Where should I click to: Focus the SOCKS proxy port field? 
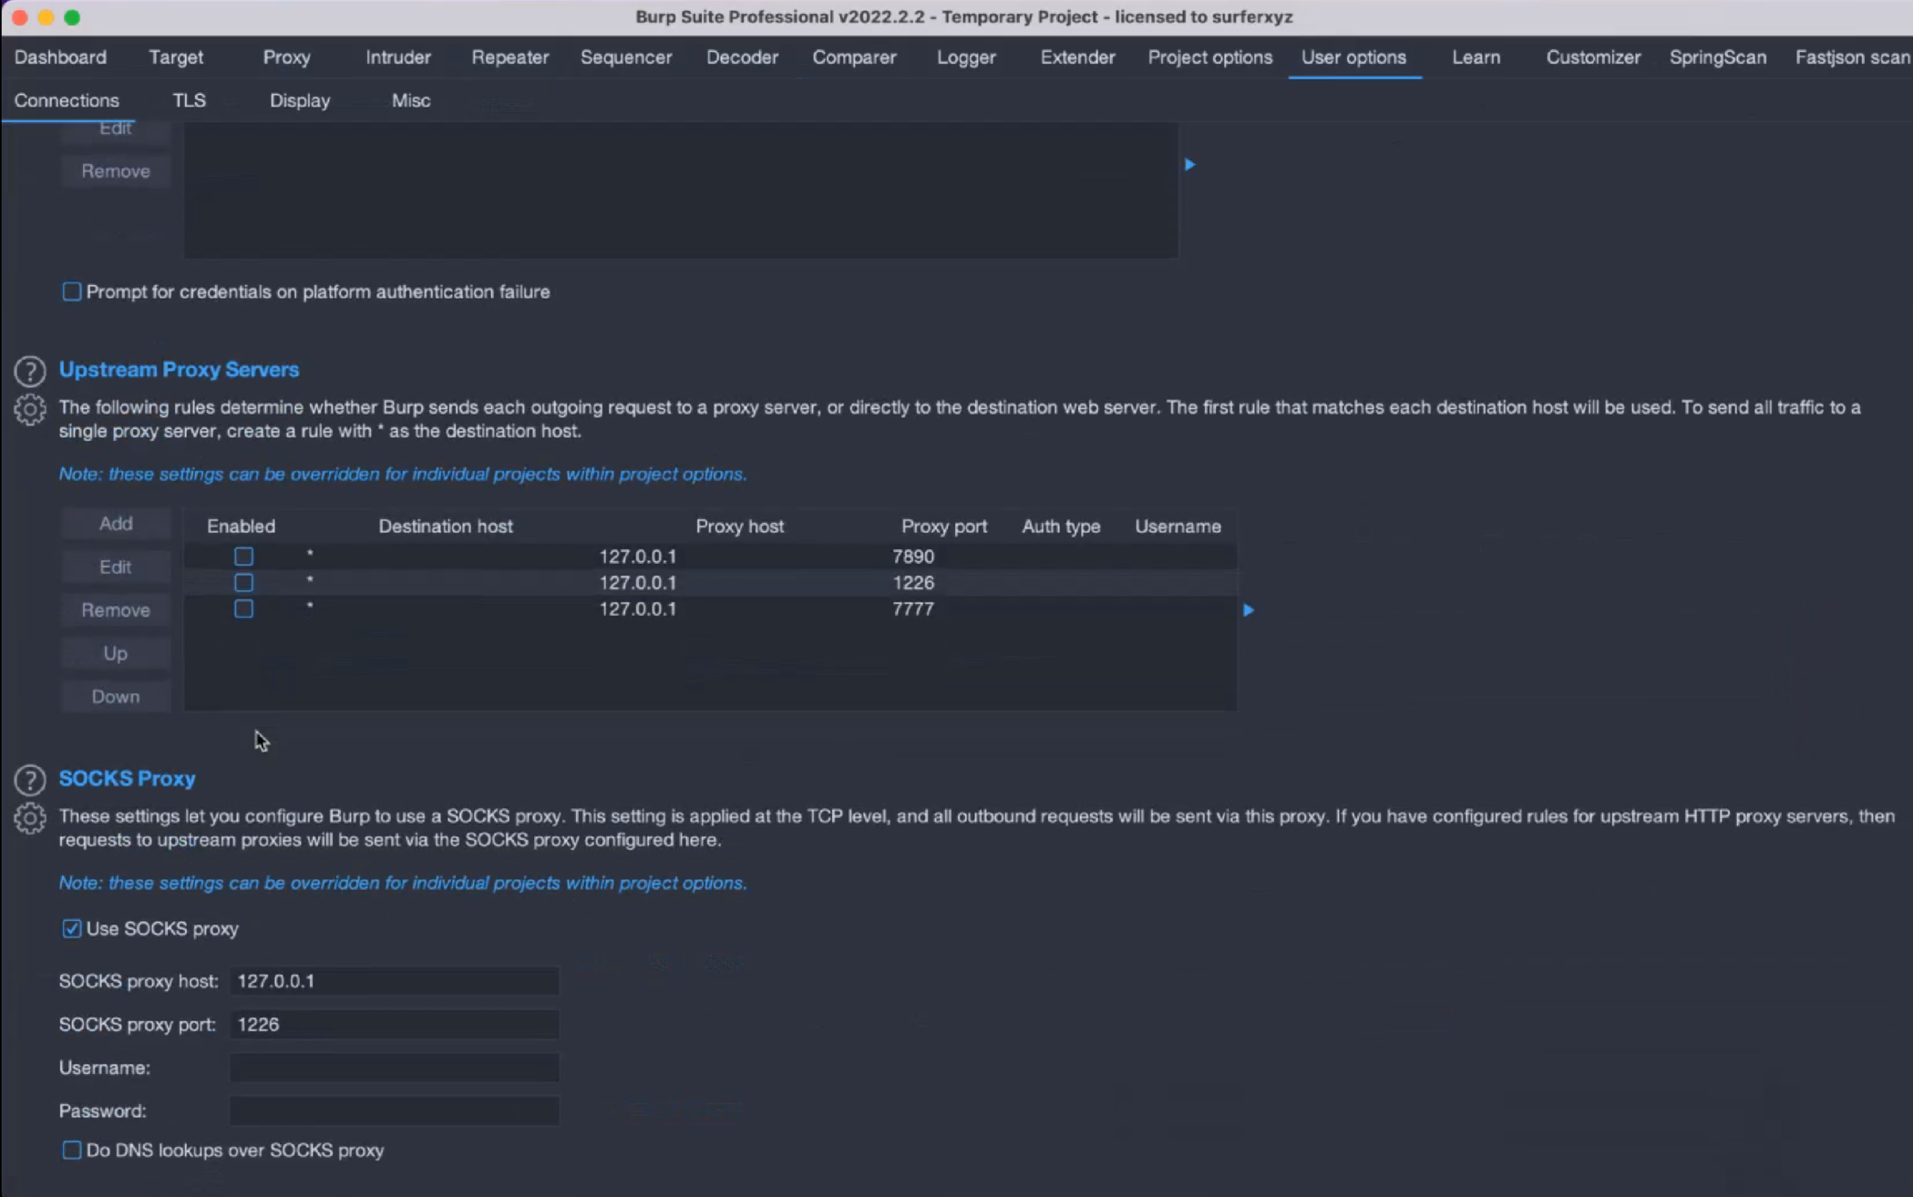pyautogui.click(x=394, y=1024)
